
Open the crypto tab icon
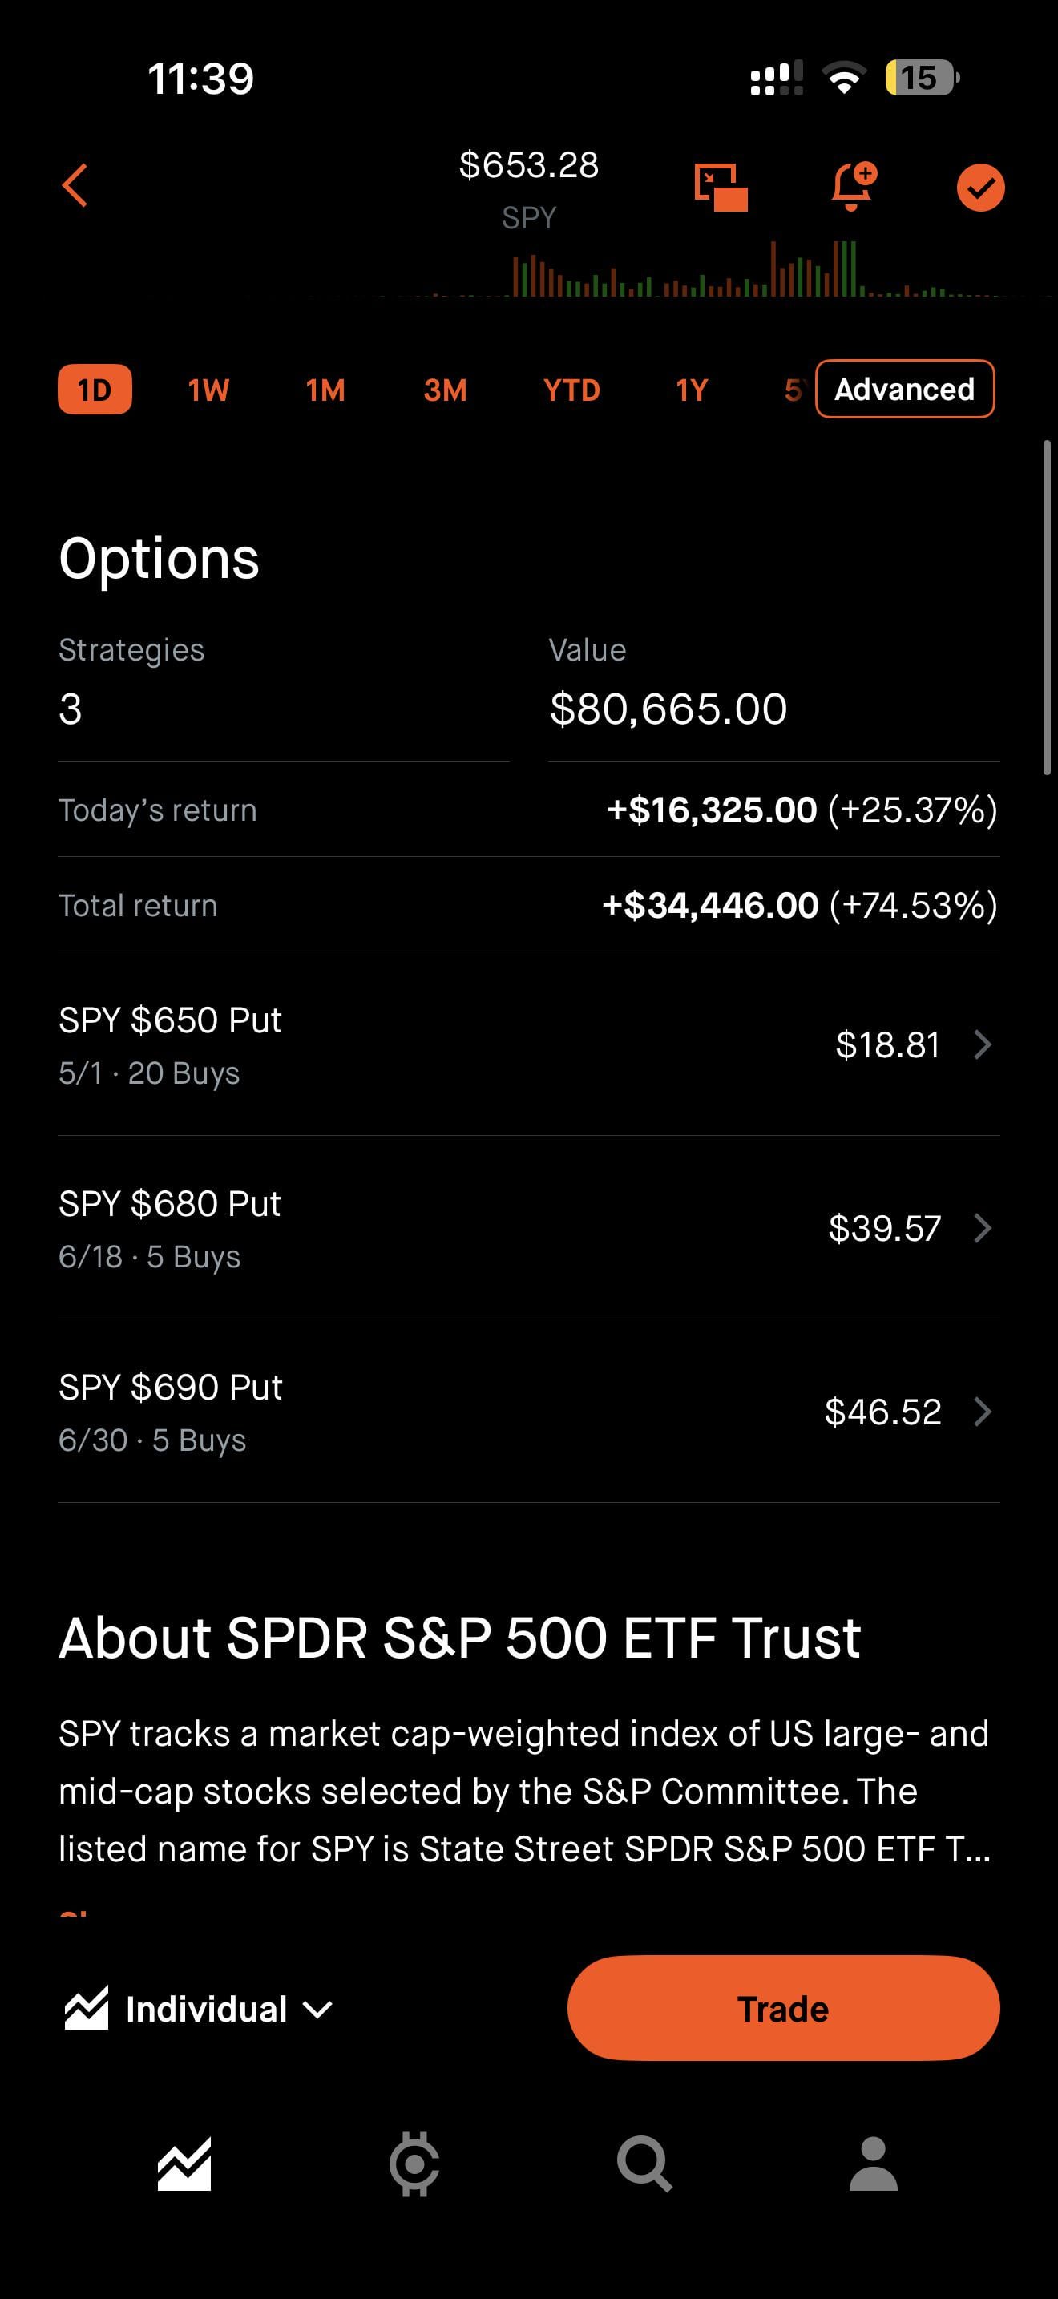click(414, 2164)
